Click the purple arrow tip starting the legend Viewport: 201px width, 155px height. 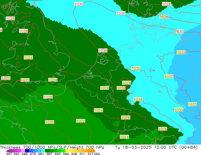7,151
